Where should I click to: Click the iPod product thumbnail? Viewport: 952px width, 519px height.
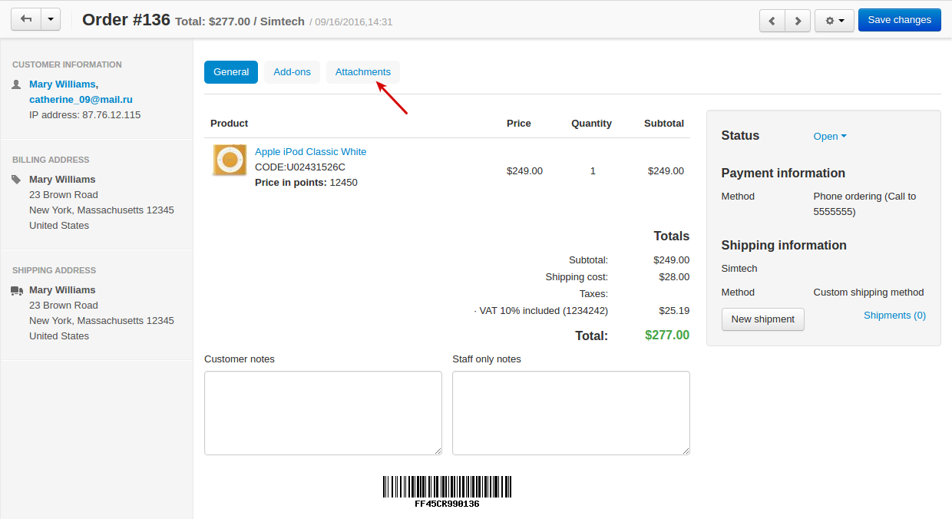(x=230, y=160)
